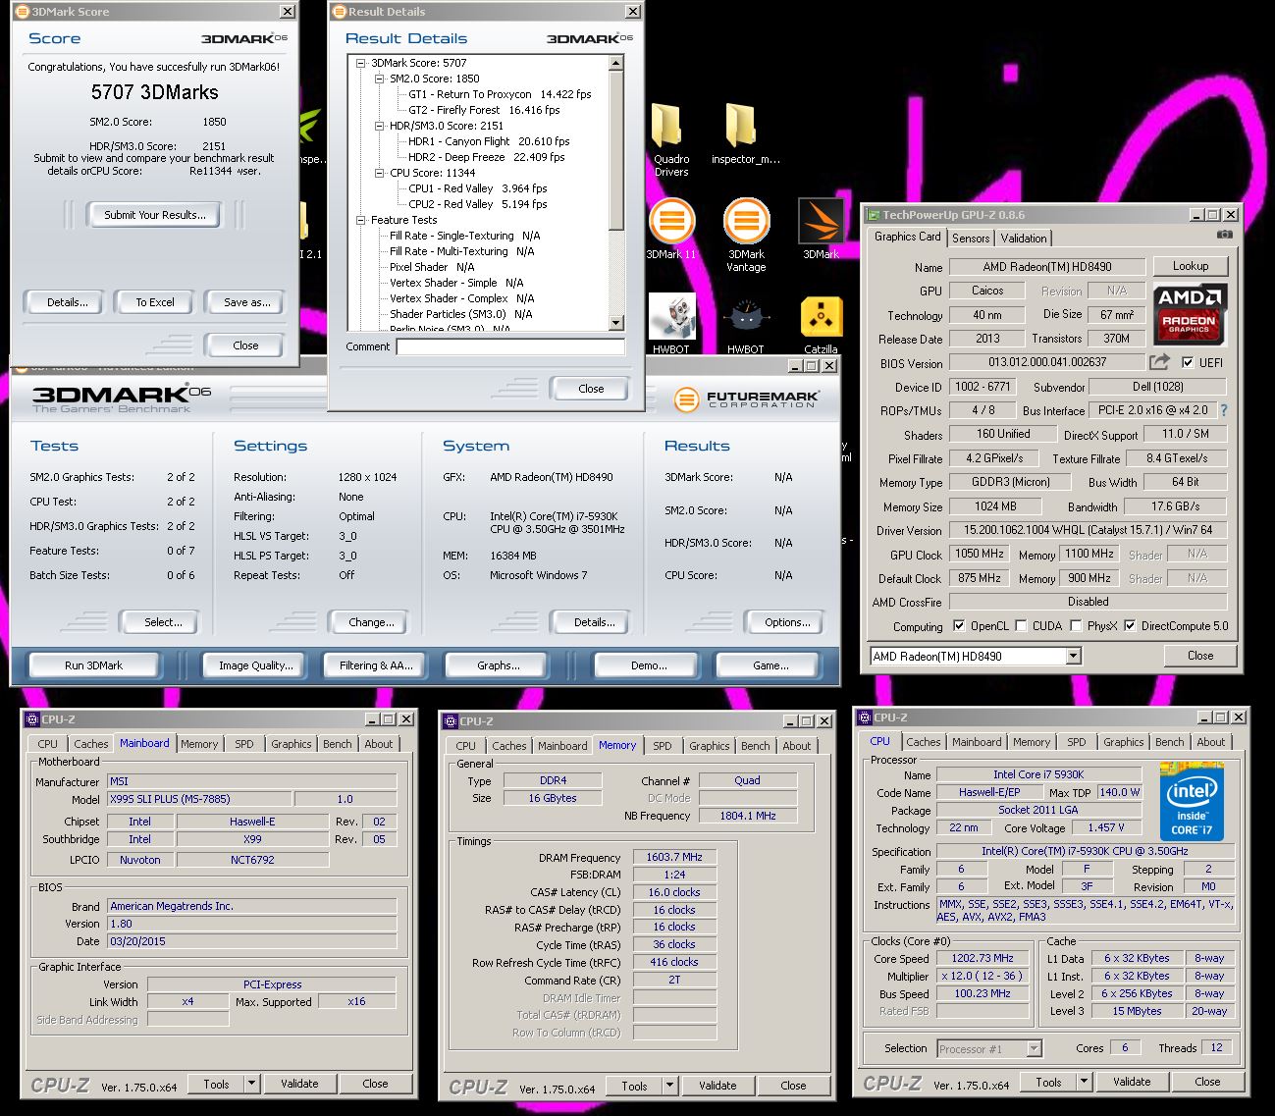Screen dimensions: 1275x1116
Task: Toggle the UEFI checkbox in GPU-Z
Action: 1189,362
